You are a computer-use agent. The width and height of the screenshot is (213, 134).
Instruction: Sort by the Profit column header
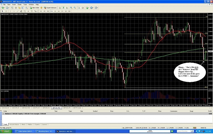pos(210,111)
